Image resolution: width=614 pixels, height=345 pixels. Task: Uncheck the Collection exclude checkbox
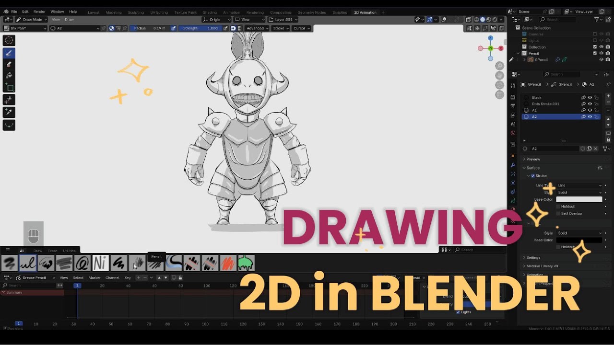(x=595, y=47)
